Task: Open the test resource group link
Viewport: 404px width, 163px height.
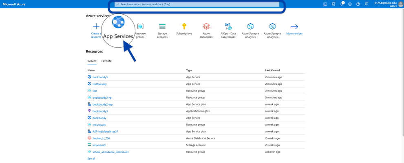Action: 95,91
